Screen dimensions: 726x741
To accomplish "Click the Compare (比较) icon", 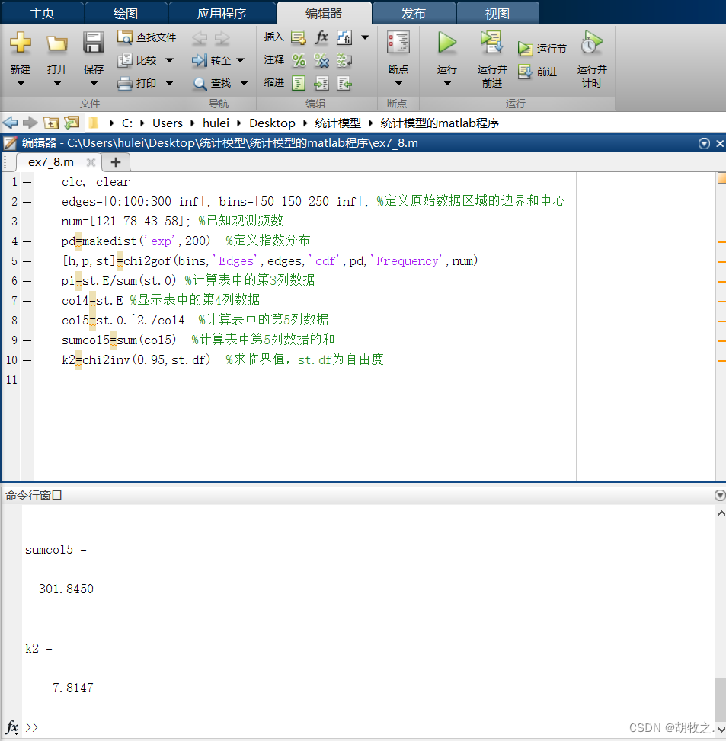I will click(x=125, y=60).
